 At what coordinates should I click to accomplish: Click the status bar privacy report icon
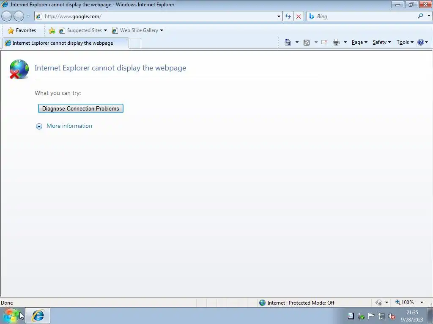pos(378,302)
